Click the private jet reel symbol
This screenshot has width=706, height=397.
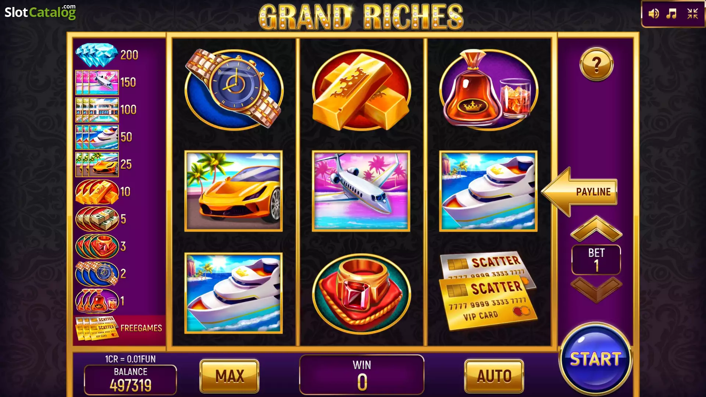coord(361,191)
